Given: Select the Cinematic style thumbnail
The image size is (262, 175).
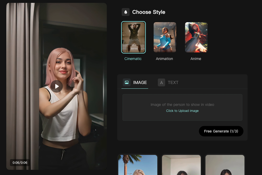Looking at the screenshot, I should (x=133, y=37).
